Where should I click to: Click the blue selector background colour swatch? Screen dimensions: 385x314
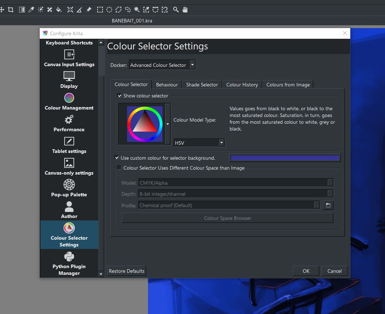click(x=285, y=158)
